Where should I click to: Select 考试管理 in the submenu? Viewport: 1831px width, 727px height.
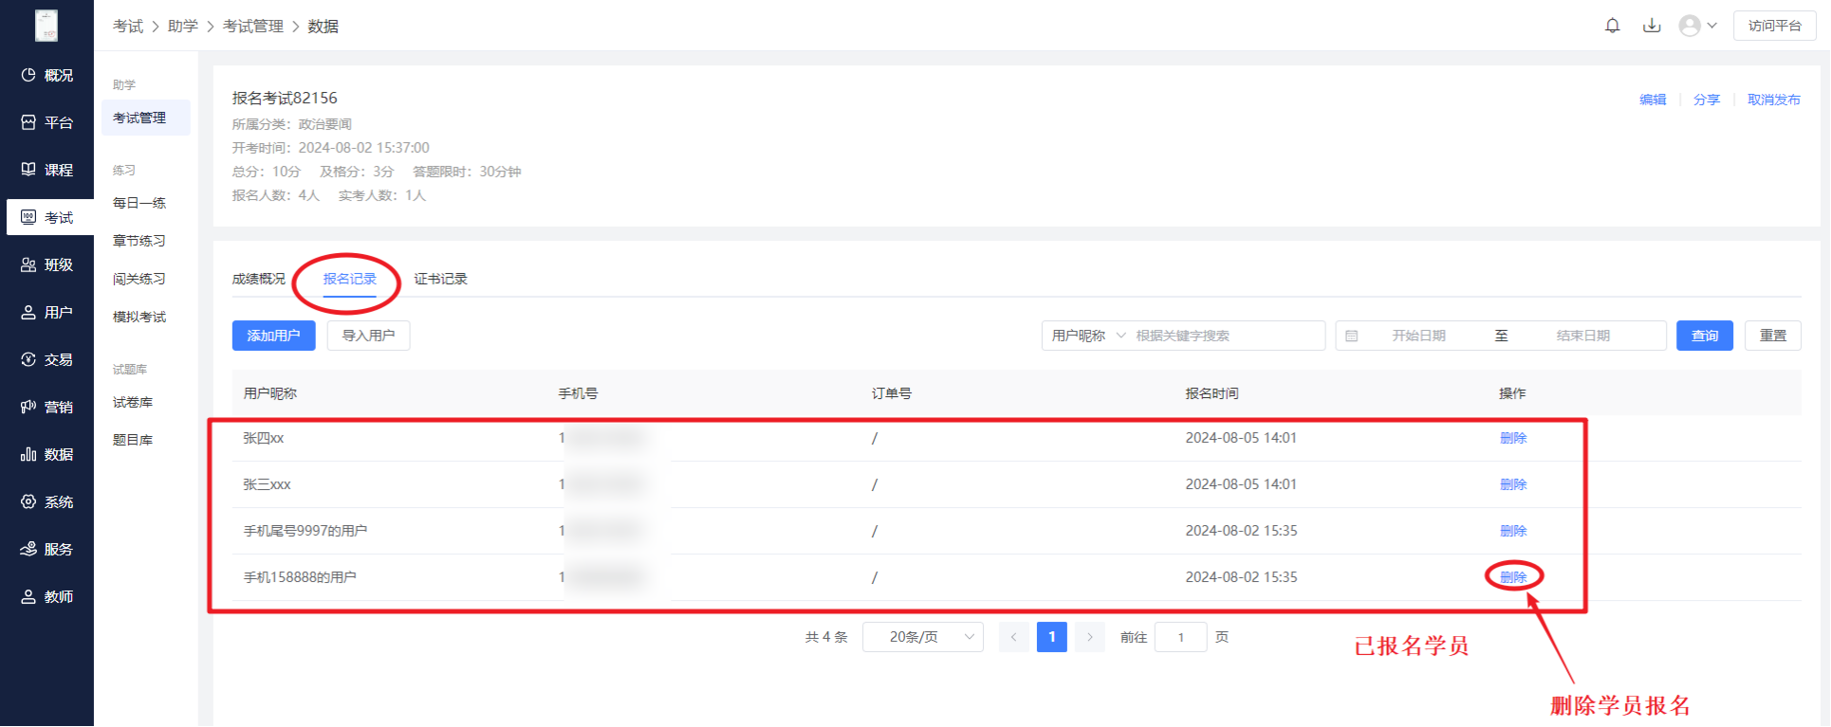pos(146,118)
